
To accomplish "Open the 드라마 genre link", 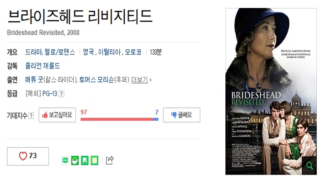I will [34, 52].
